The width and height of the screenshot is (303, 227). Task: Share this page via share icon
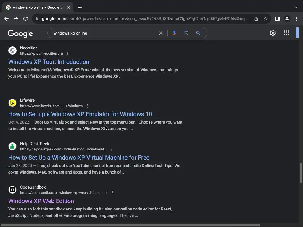click(256, 19)
